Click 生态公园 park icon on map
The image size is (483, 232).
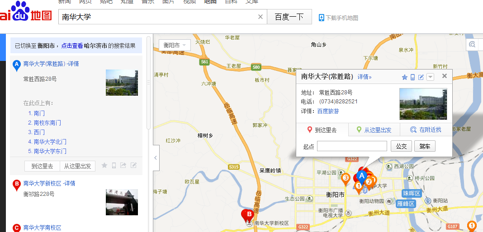[310, 199]
